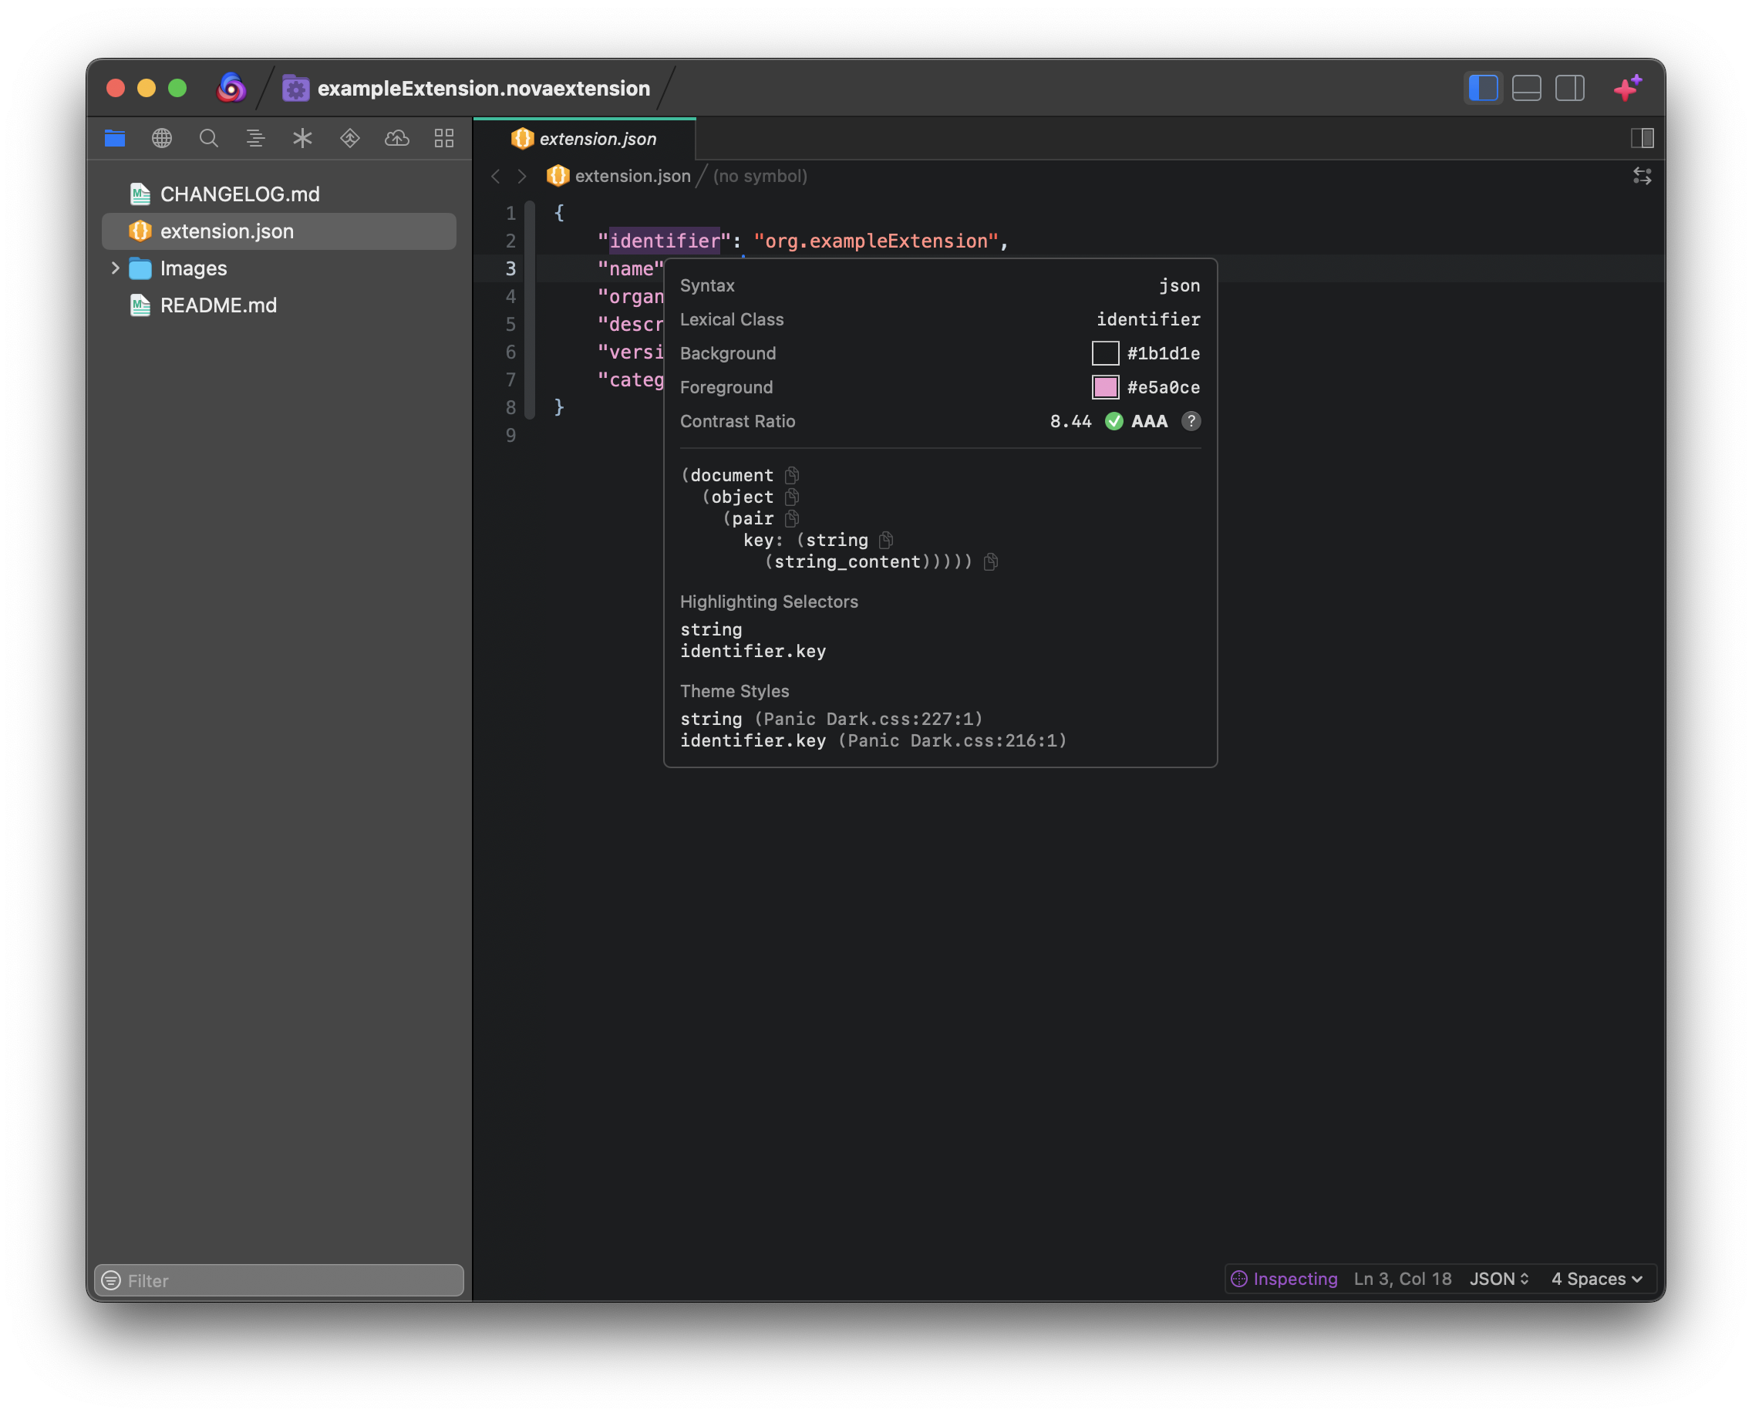Open the Files sidebar folder icon

(x=115, y=139)
